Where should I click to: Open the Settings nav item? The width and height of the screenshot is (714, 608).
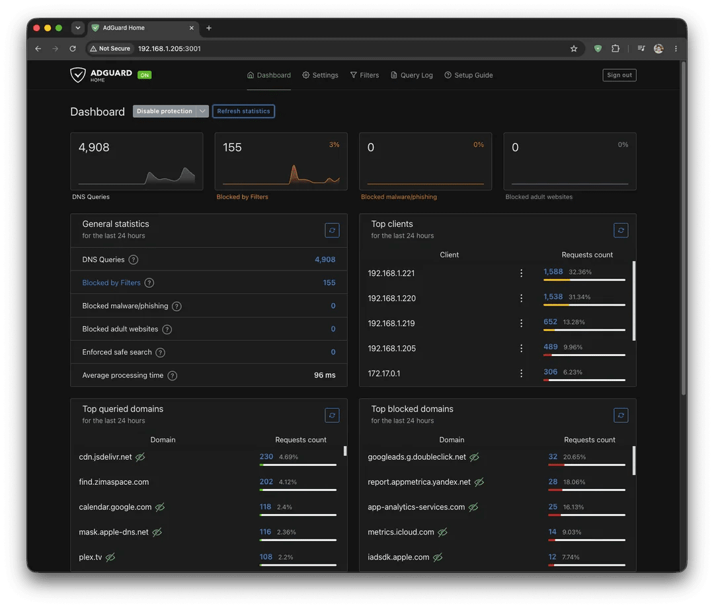click(x=320, y=75)
